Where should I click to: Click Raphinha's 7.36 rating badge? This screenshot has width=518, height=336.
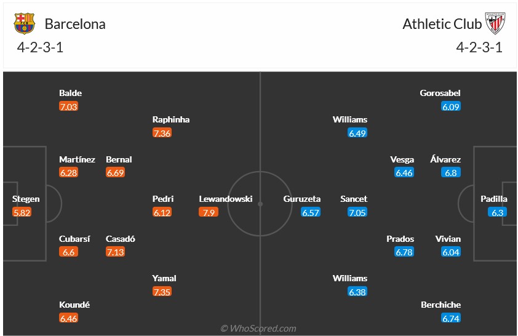(x=162, y=133)
